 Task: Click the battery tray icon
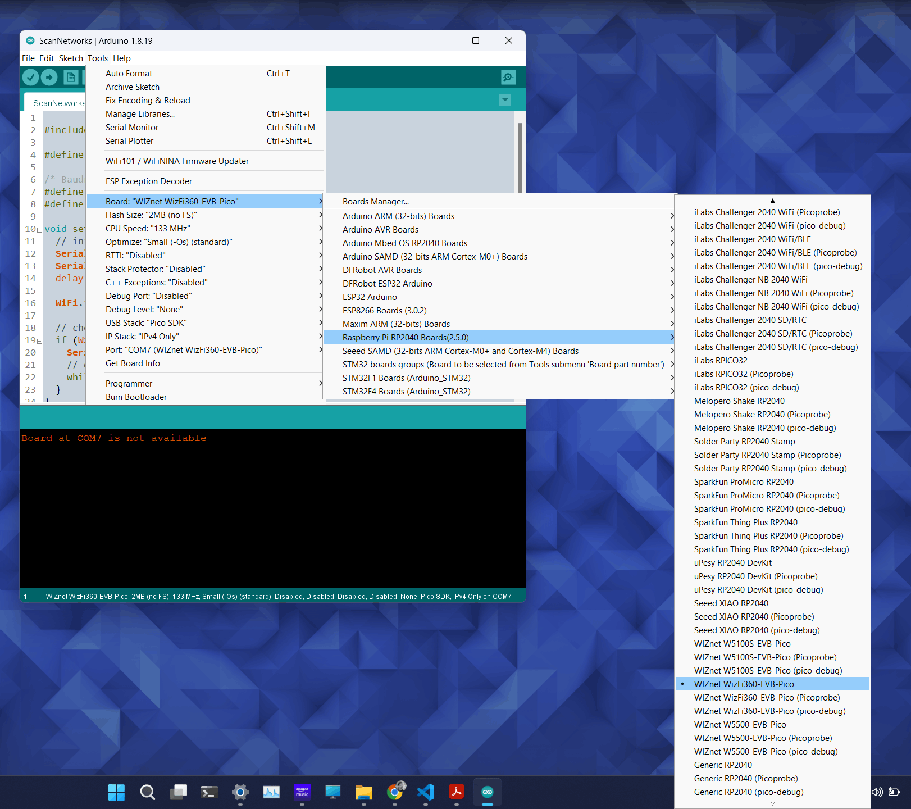[894, 792]
